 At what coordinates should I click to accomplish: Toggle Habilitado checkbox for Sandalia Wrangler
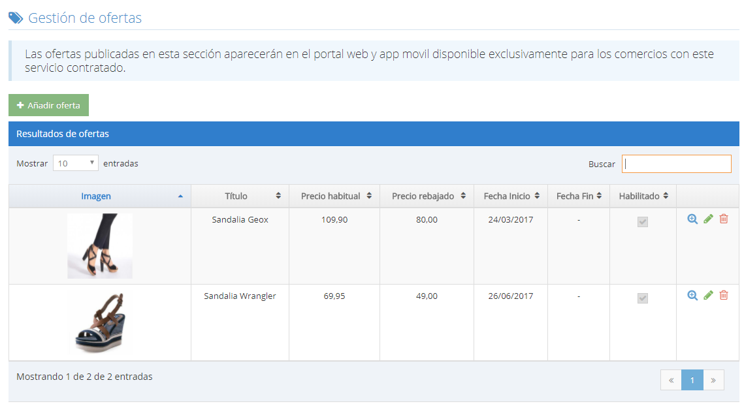pyautogui.click(x=643, y=298)
